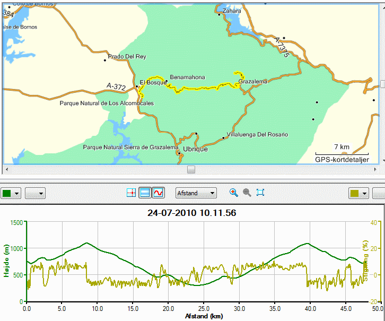Open the Afstand axis dropdown
Viewport: 385px width, 321px height.
click(196, 193)
